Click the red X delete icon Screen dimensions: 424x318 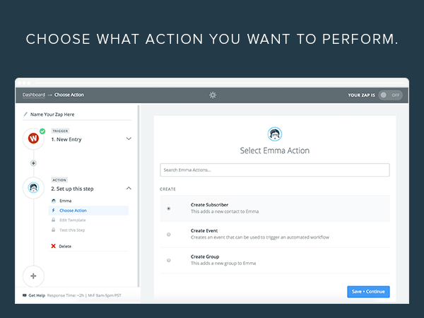53,246
